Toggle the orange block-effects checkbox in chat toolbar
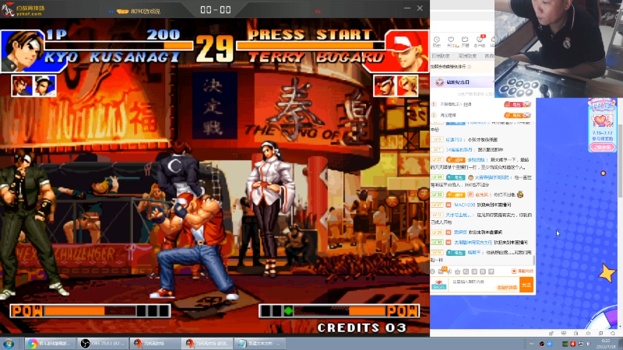The height and width of the screenshot is (350, 623). tap(514, 271)
